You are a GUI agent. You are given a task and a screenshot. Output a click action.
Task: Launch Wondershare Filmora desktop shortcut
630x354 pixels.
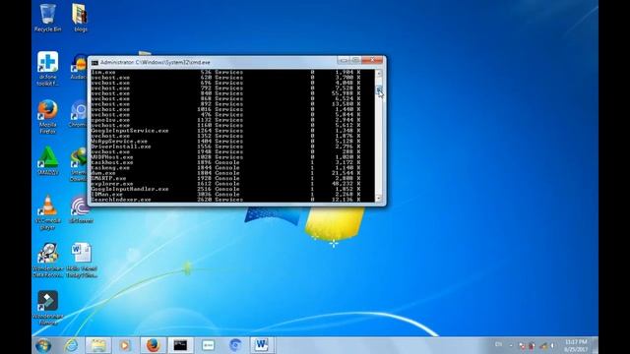pyautogui.click(x=48, y=308)
